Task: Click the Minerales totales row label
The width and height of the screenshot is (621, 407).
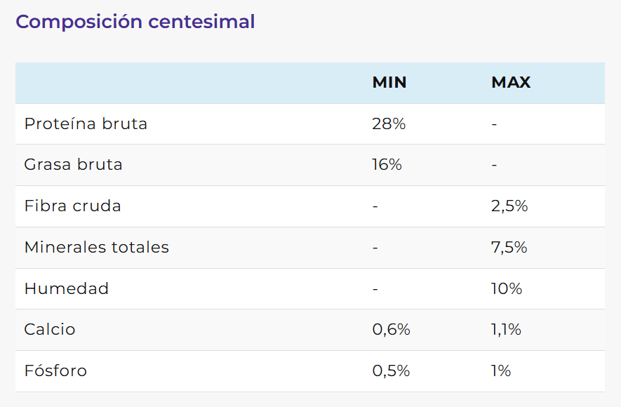Action: 96,248
